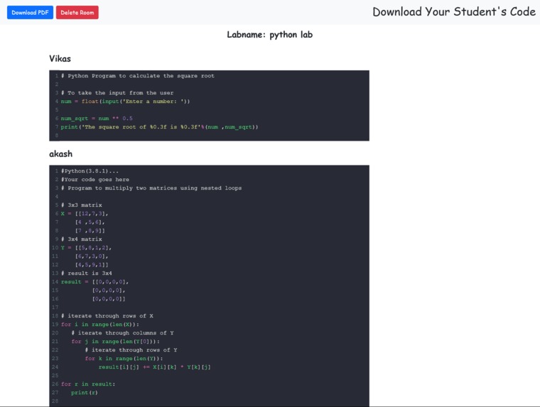
Task: Click the student name akash
Action: [60, 153]
